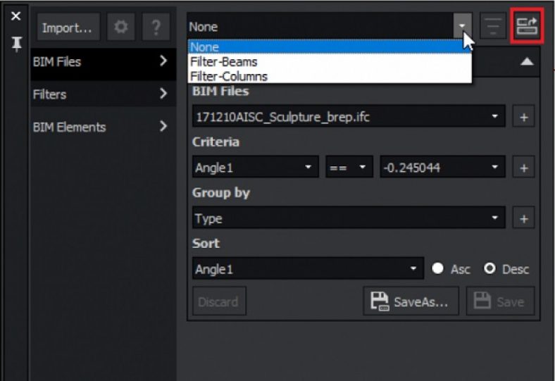Choose Filter-Columns from the dropdown list

point(330,76)
